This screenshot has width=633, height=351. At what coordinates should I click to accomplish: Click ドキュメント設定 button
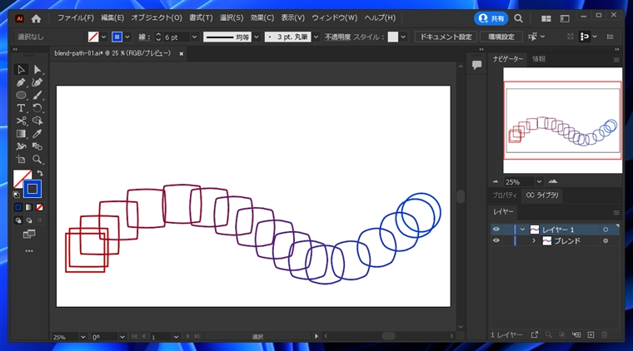446,37
